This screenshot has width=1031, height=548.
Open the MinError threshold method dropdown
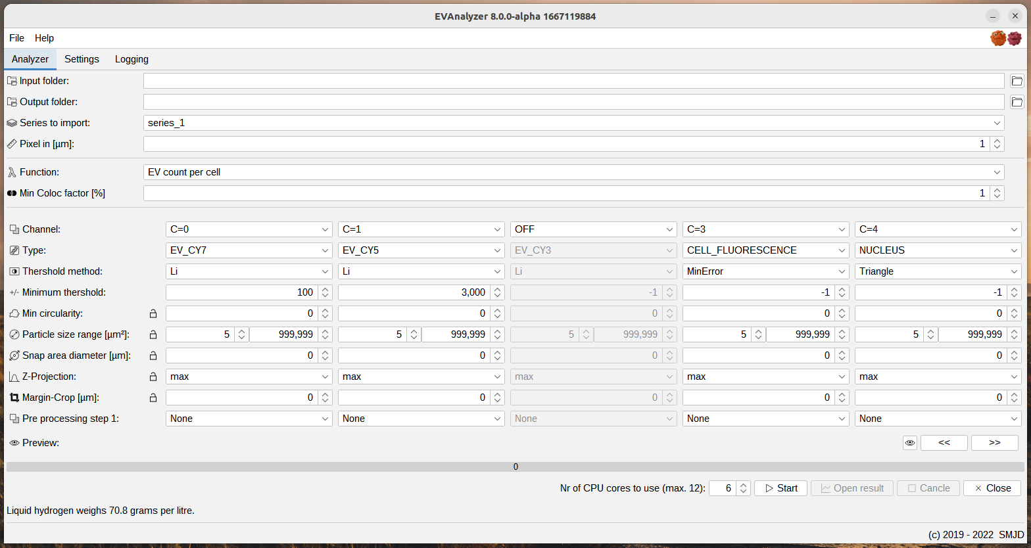[x=766, y=271]
